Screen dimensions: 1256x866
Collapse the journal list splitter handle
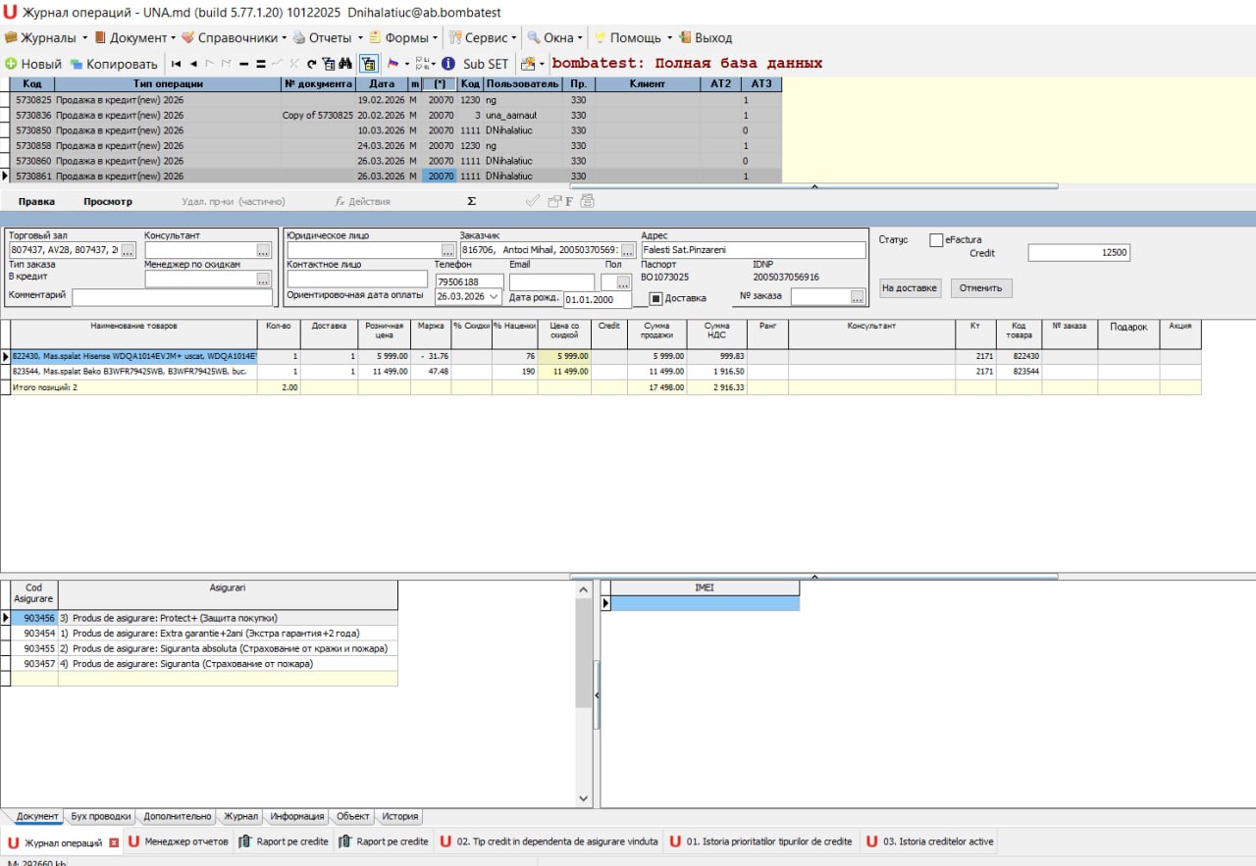pyautogui.click(x=813, y=185)
